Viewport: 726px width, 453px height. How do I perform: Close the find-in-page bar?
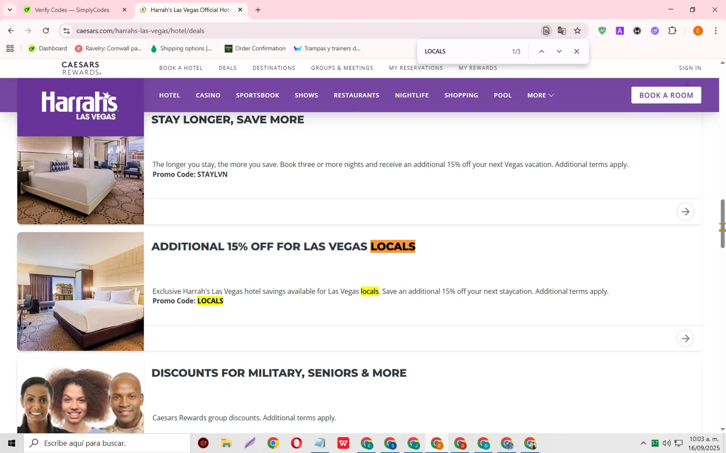(576, 51)
